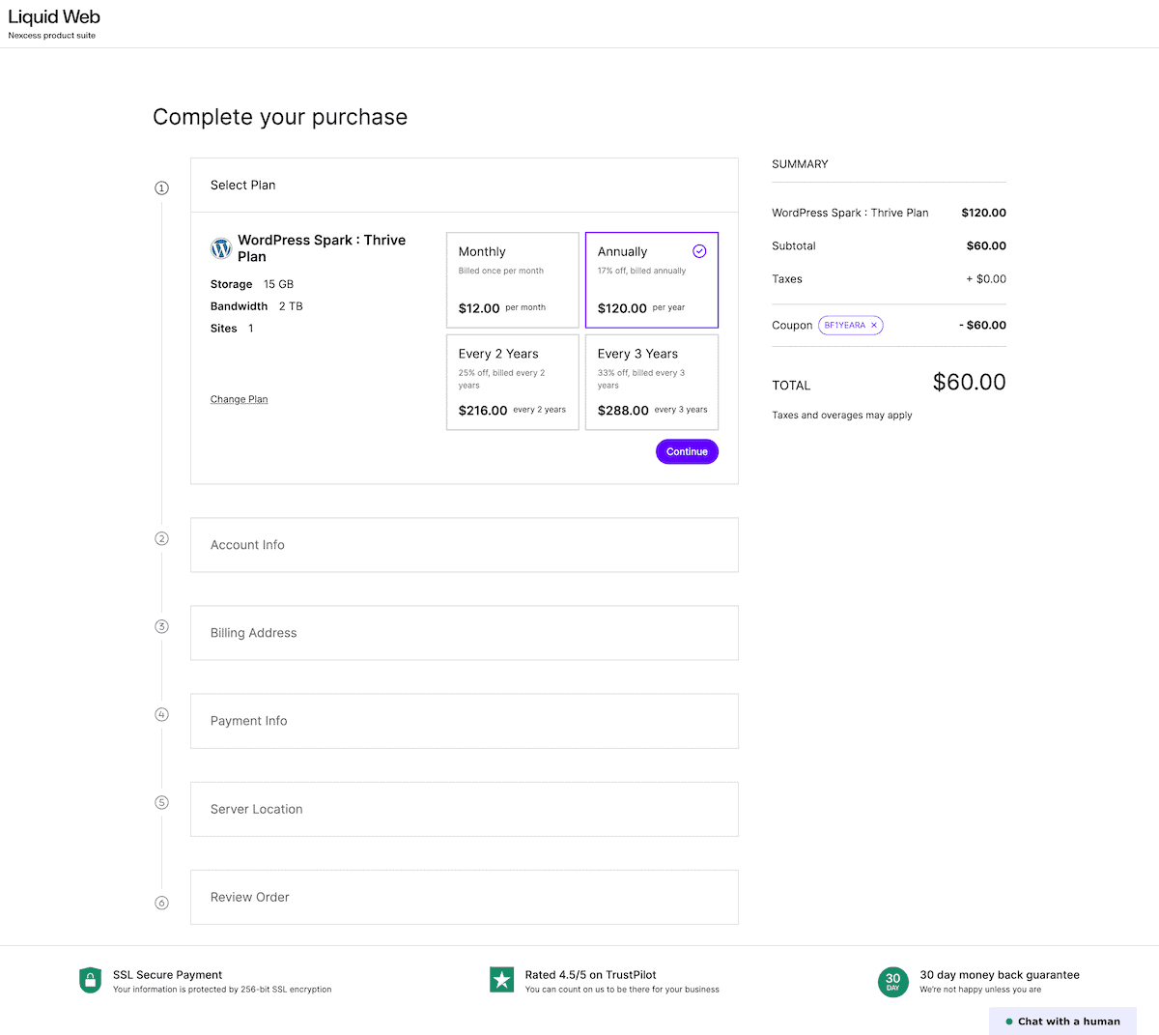Open the Chat with a human widget

[1062, 1021]
